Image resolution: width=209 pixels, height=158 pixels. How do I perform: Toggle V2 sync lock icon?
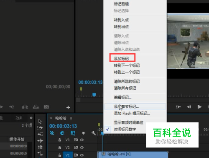click(x=76, y=148)
